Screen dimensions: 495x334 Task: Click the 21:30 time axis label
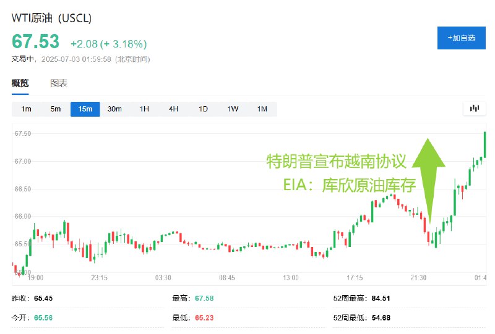click(418, 278)
